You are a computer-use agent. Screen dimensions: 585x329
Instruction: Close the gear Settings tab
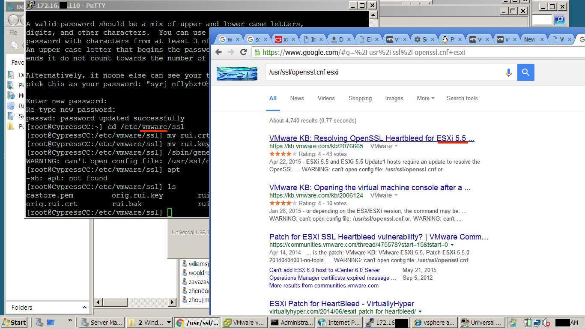[x=433, y=39]
